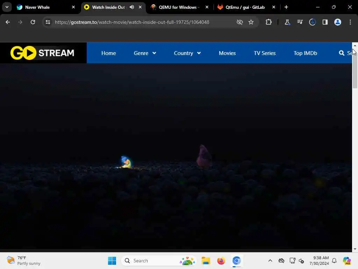Click the page vertical scrollbar thumb
Viewport: 358px width, 269px height.
tap(355, 68)
